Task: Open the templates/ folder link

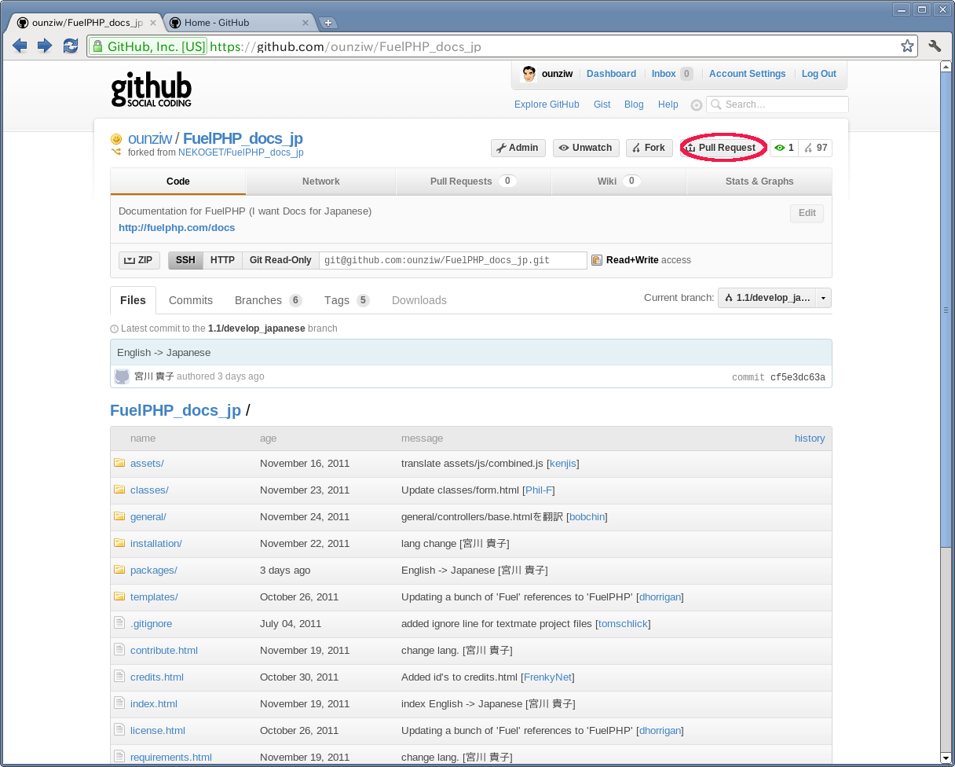Action: [x=154, y=597]
